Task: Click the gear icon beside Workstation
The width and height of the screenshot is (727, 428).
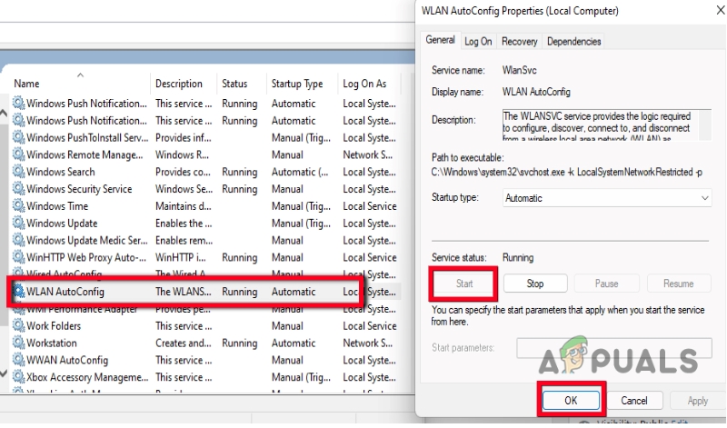Action: click(x=18, y=343)
